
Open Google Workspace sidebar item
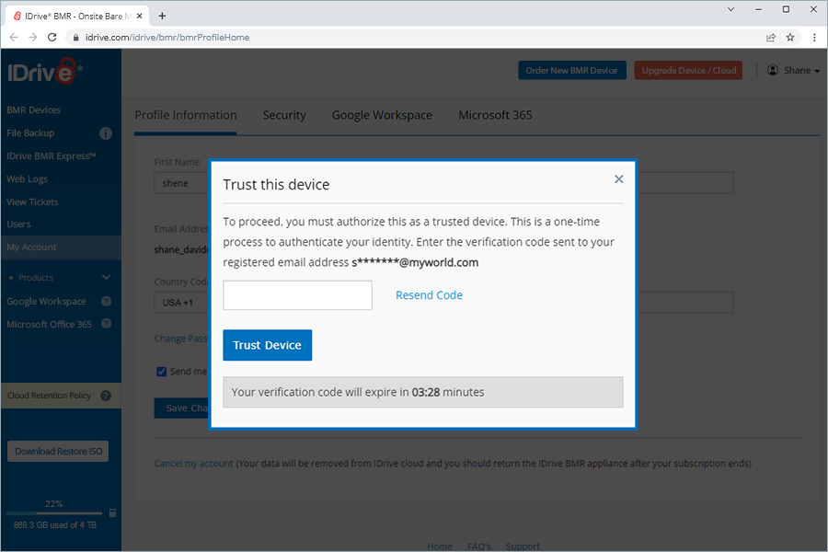[x=47, y=302]
